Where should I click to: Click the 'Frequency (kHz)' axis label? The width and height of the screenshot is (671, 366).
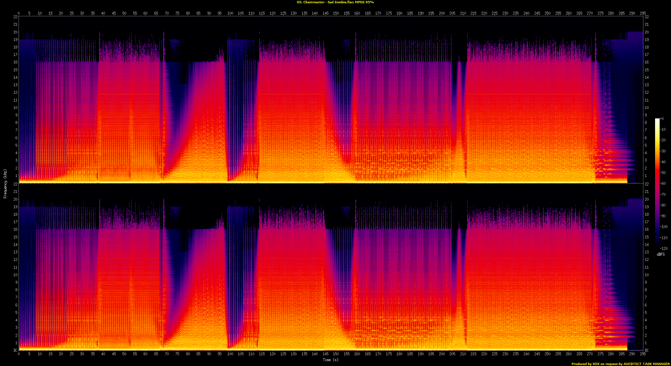[x=5, y=184]
